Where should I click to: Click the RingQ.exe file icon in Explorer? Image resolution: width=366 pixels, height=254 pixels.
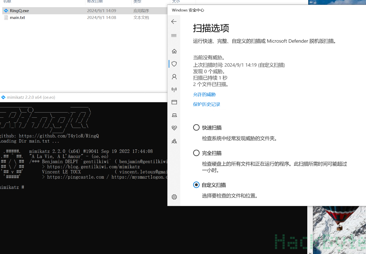[x=6, y=11]
